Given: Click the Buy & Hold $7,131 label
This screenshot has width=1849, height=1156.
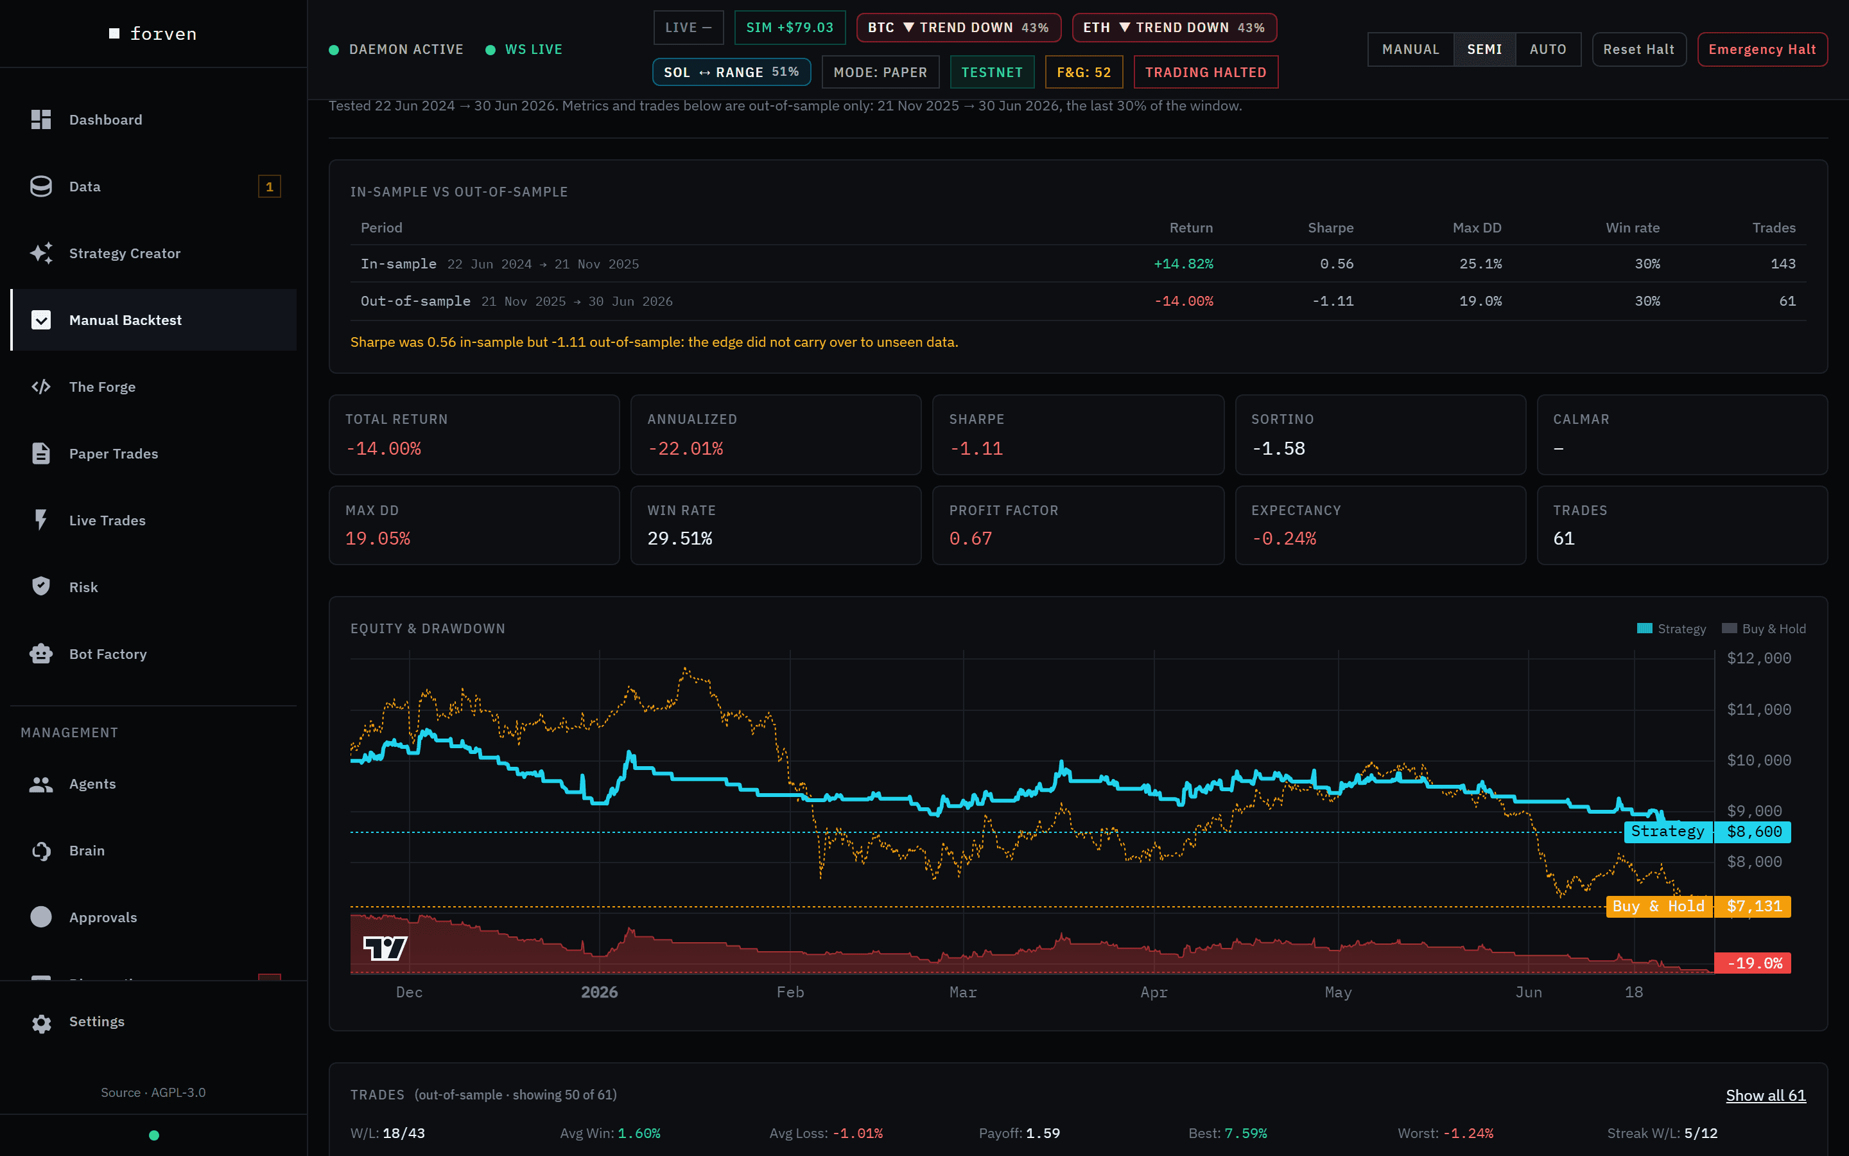Looking at the screenshot, I should 1697,907.
